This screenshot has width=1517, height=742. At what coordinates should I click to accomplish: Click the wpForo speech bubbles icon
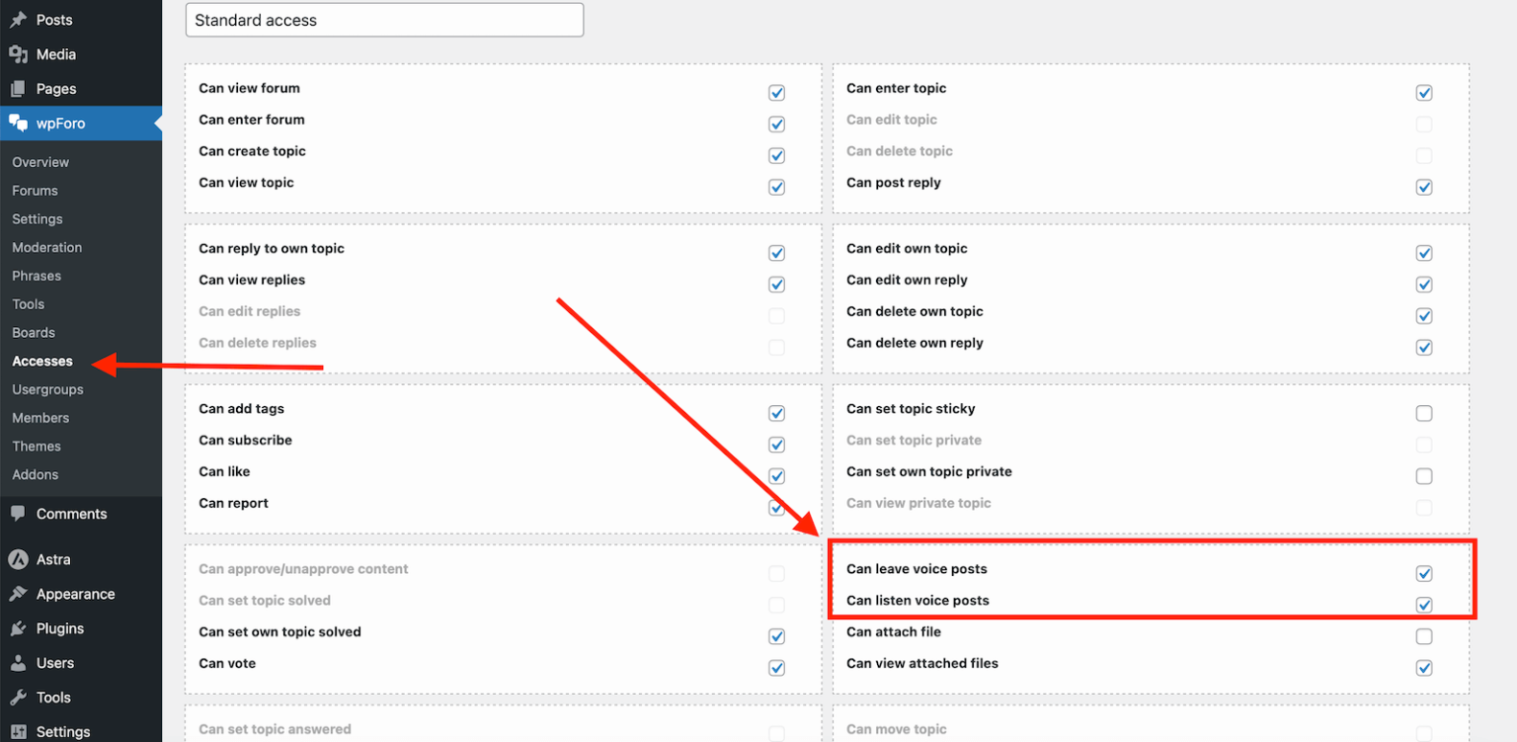[18, 124]
